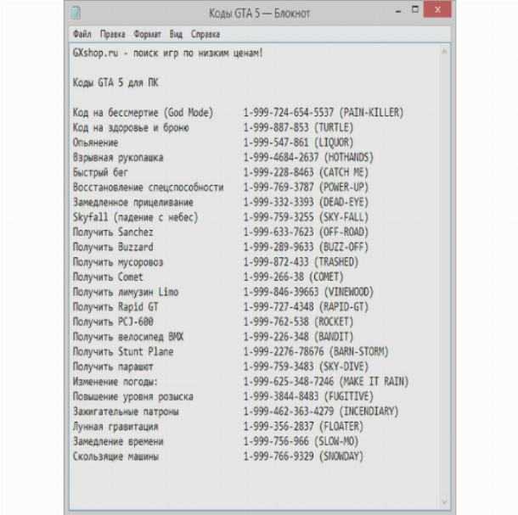Click the POWER-UP code

point(306,188)
